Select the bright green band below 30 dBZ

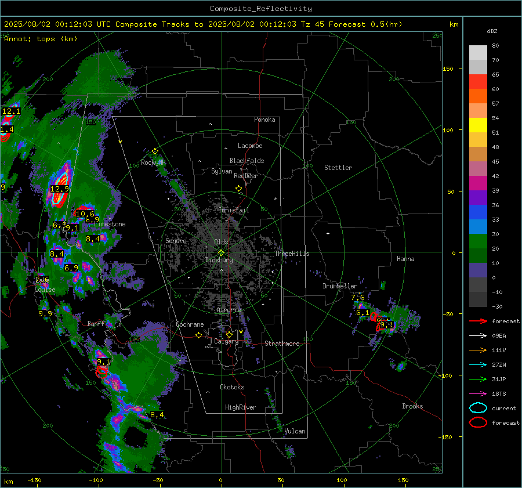pos(478,241)
